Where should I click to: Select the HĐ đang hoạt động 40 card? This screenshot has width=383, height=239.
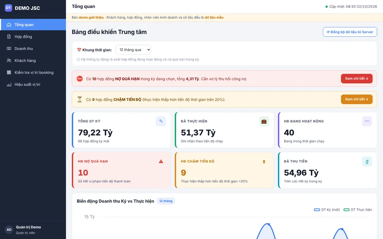(327, 130)
